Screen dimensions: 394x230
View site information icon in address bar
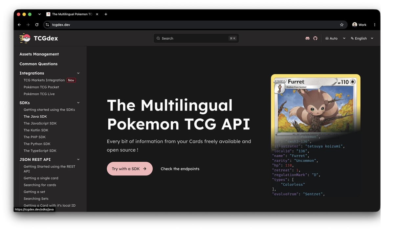(47, 25)
